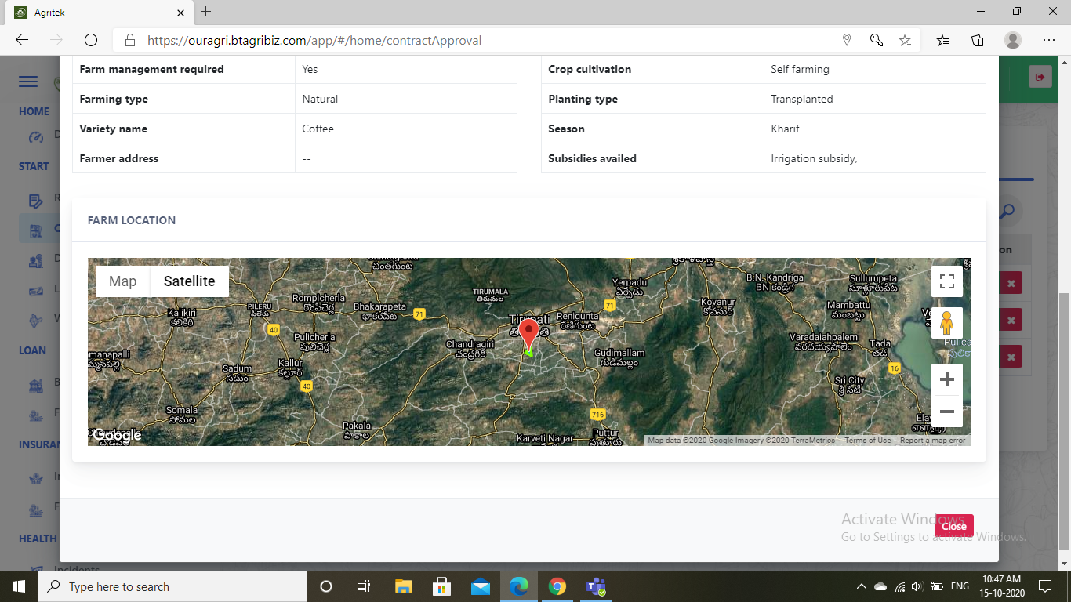Click the Coffee variety name value
Screen dimensions: 1071x602
[x=318, y=129]
